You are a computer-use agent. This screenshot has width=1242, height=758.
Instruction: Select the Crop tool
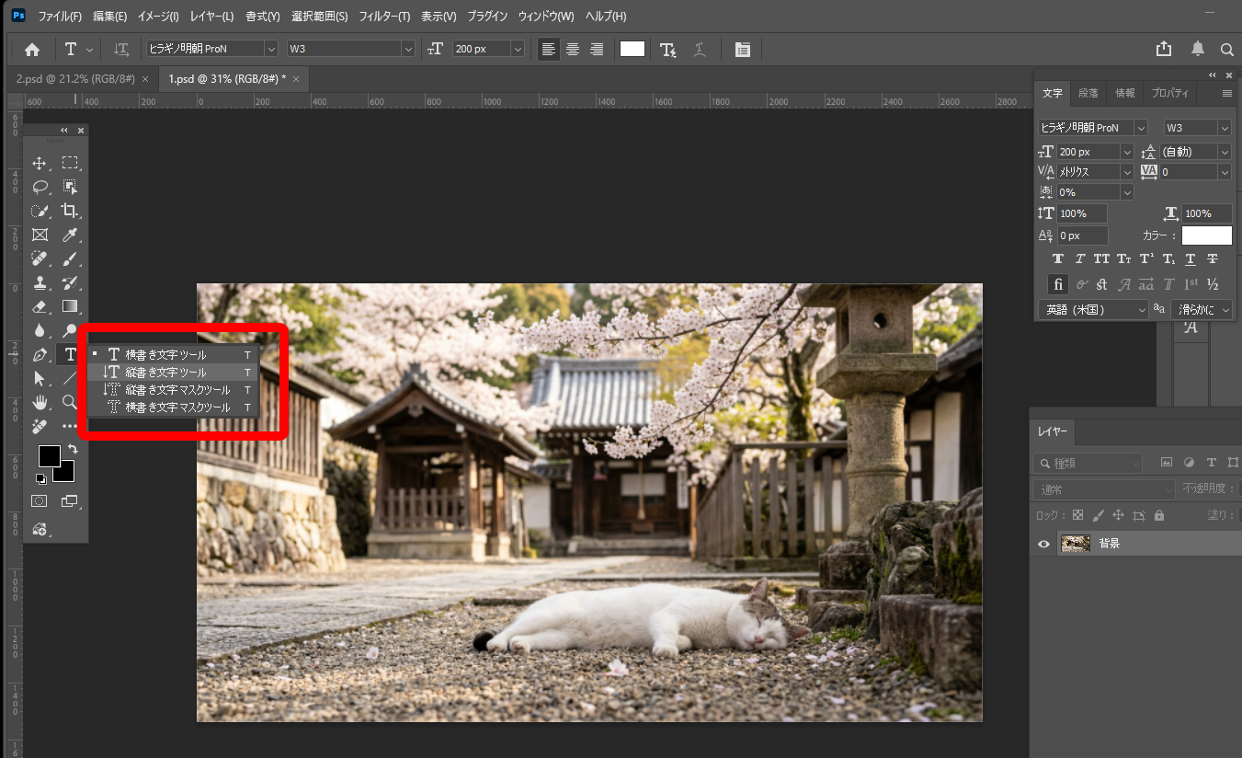pyautogui.click(x=69, y=211)
